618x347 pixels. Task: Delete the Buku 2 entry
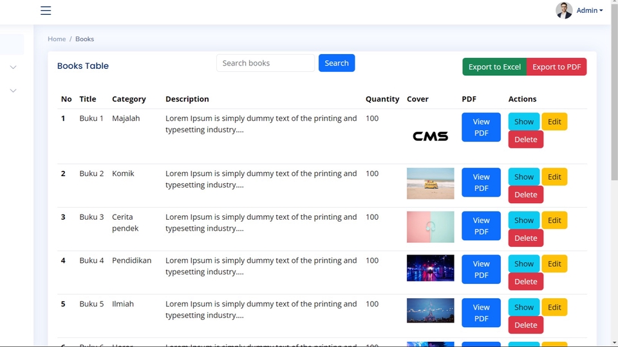coord(526,194)
